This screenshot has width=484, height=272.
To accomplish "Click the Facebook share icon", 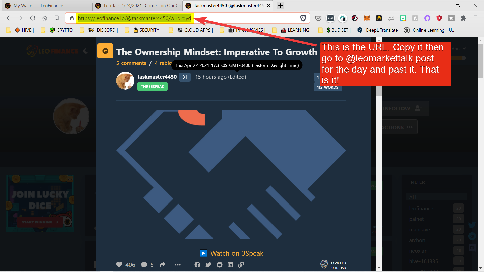I will 197,265.
